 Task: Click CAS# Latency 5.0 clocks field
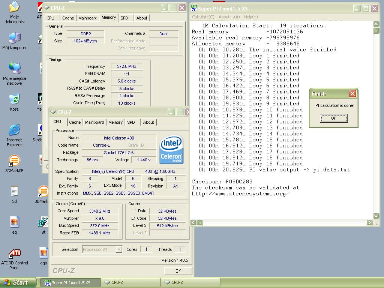point(127,81)
